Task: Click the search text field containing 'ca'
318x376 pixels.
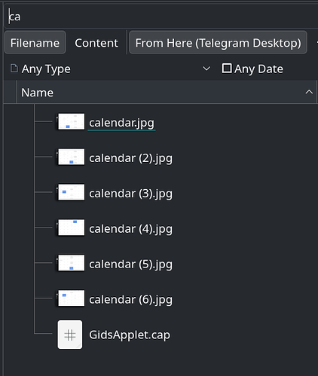Action: coord(161,17)
